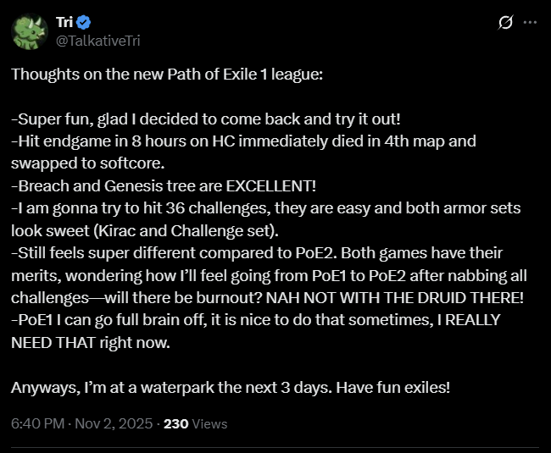Open the 6:40 PM timestamp link

coord(36,423)
